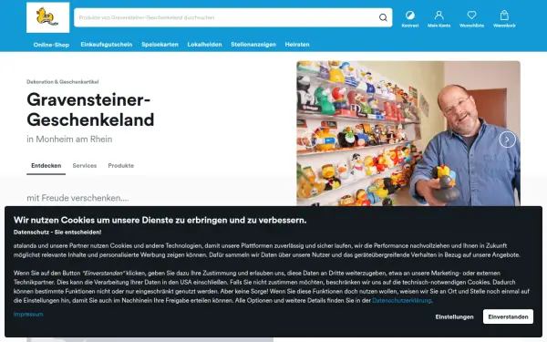This screenshot has height=342, width=547.
Task: Click 'Datenschutz - Sie entscheiden!' text
Action: pos(57,232)
